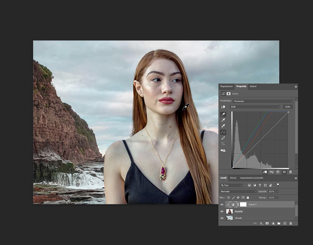Click the smooth curve values icon
Viewport: 313px width, 245px height.
(223, 144)
